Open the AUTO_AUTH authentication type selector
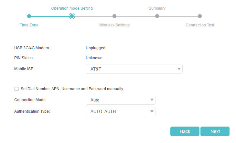Image resolution: width=236 pixels, height=143 pixels. pyautogui.click(x=116, y=111)
